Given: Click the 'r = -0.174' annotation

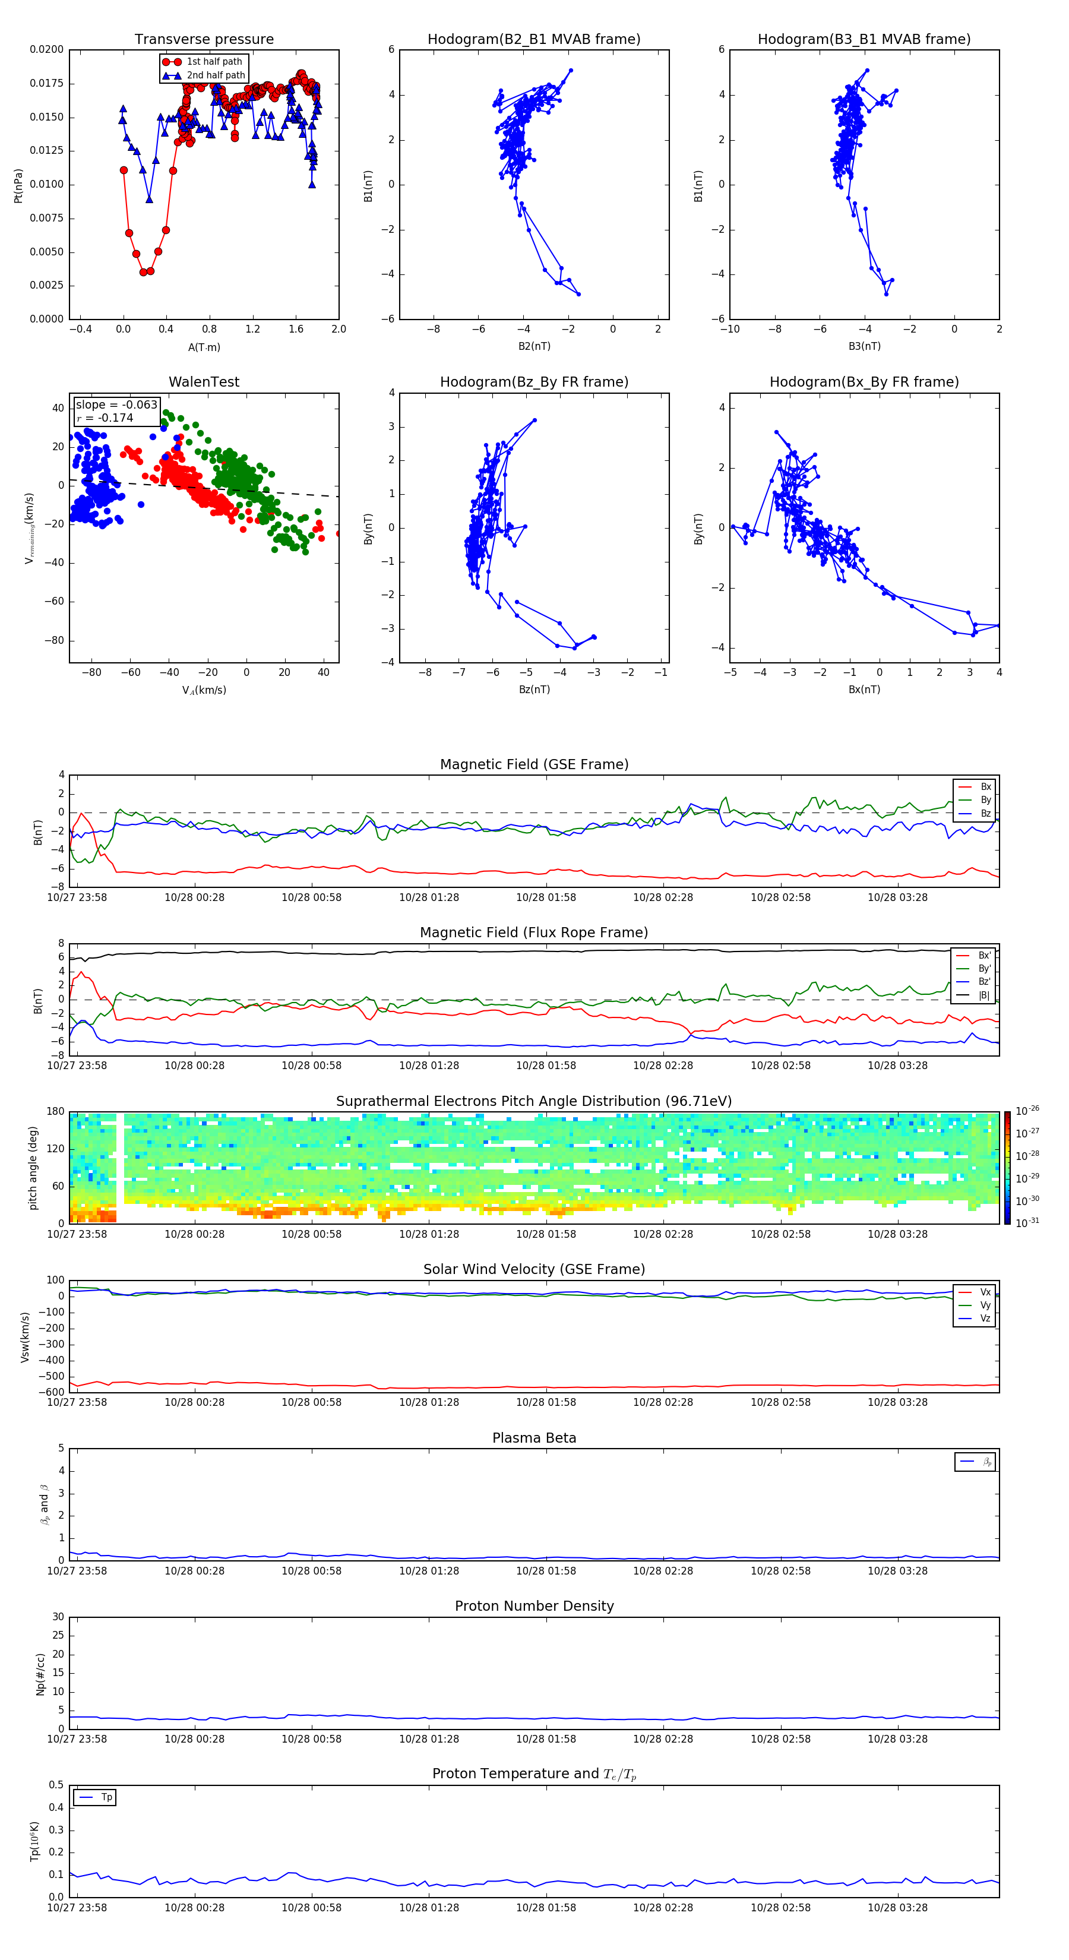Looking at the screenshot, I should coord(105,418).
